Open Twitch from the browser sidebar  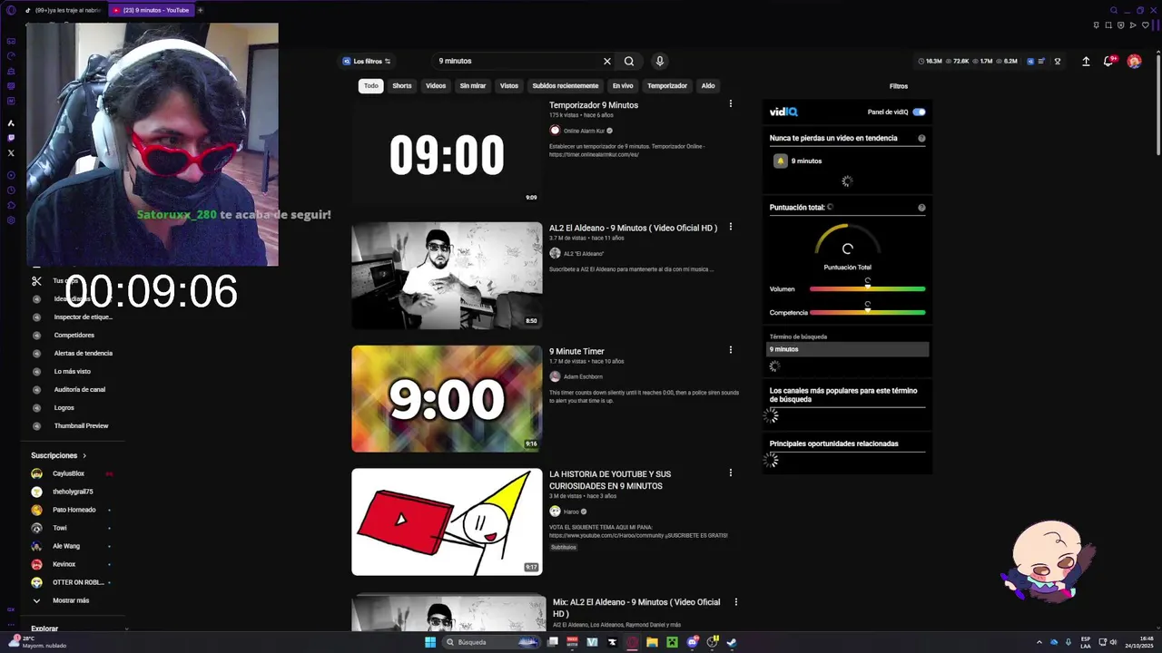11,138
